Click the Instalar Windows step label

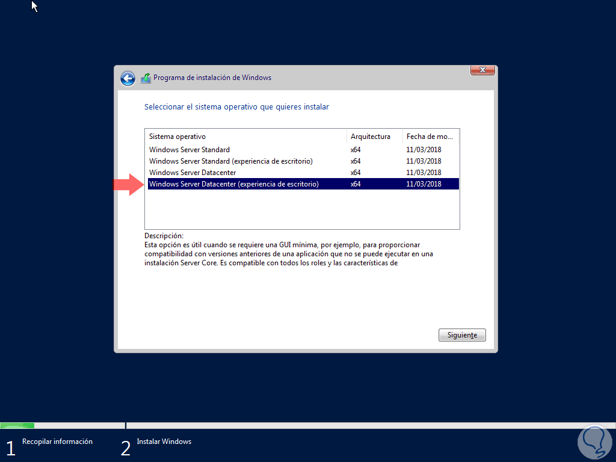164,442
